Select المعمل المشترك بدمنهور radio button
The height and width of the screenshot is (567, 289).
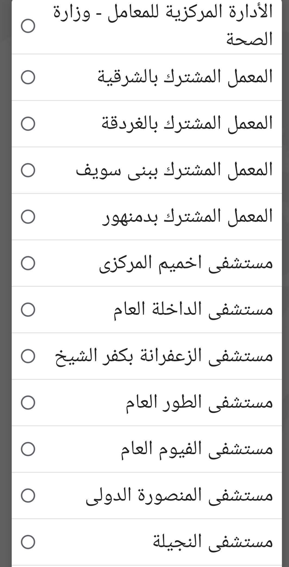(x=28, y=217)
